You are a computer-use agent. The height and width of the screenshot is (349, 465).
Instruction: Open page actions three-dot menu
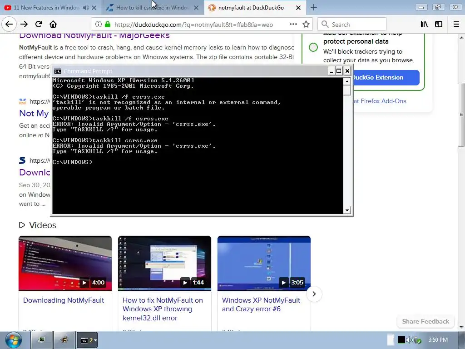(293, 25)
